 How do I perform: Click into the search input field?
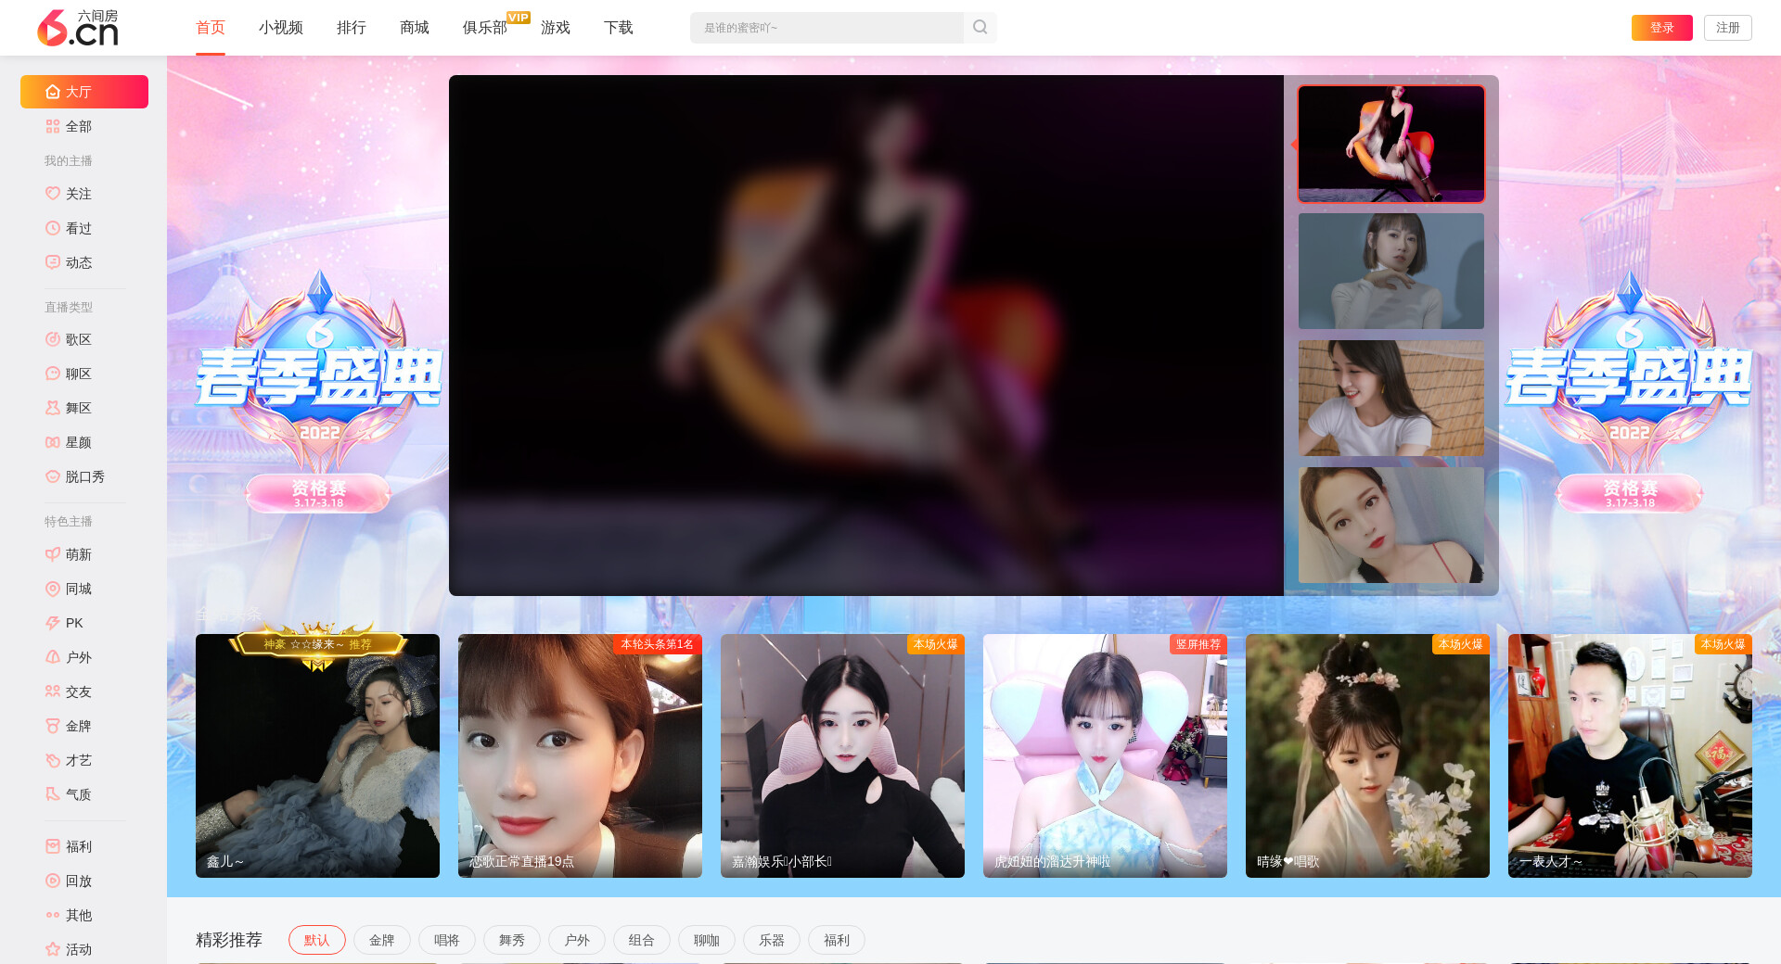pyautogui.click(x=826, y=28)
